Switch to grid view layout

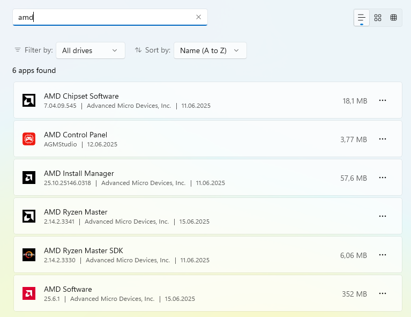tap(378, 18)
